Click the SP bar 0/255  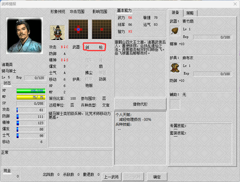click(x=31, y=104)
